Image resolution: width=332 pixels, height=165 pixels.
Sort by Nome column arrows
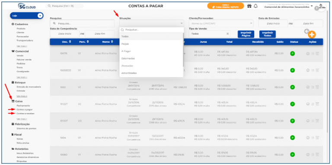112,42
